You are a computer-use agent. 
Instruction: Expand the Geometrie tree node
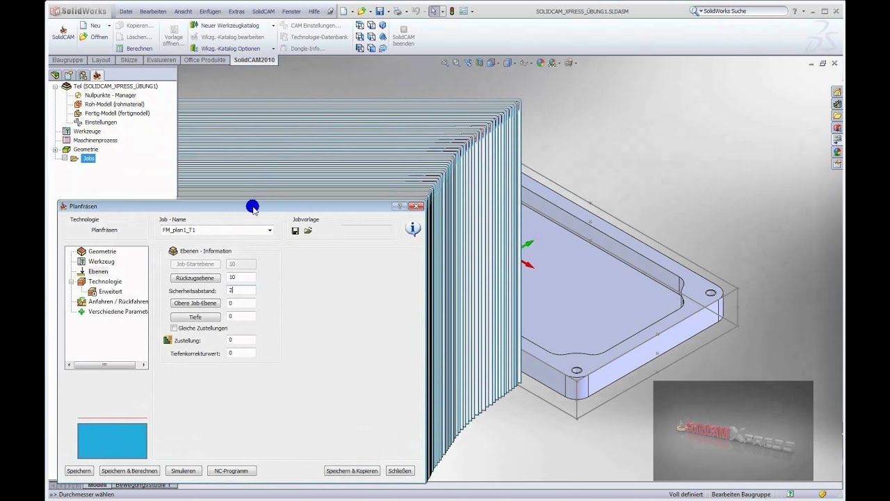[55, 150]
